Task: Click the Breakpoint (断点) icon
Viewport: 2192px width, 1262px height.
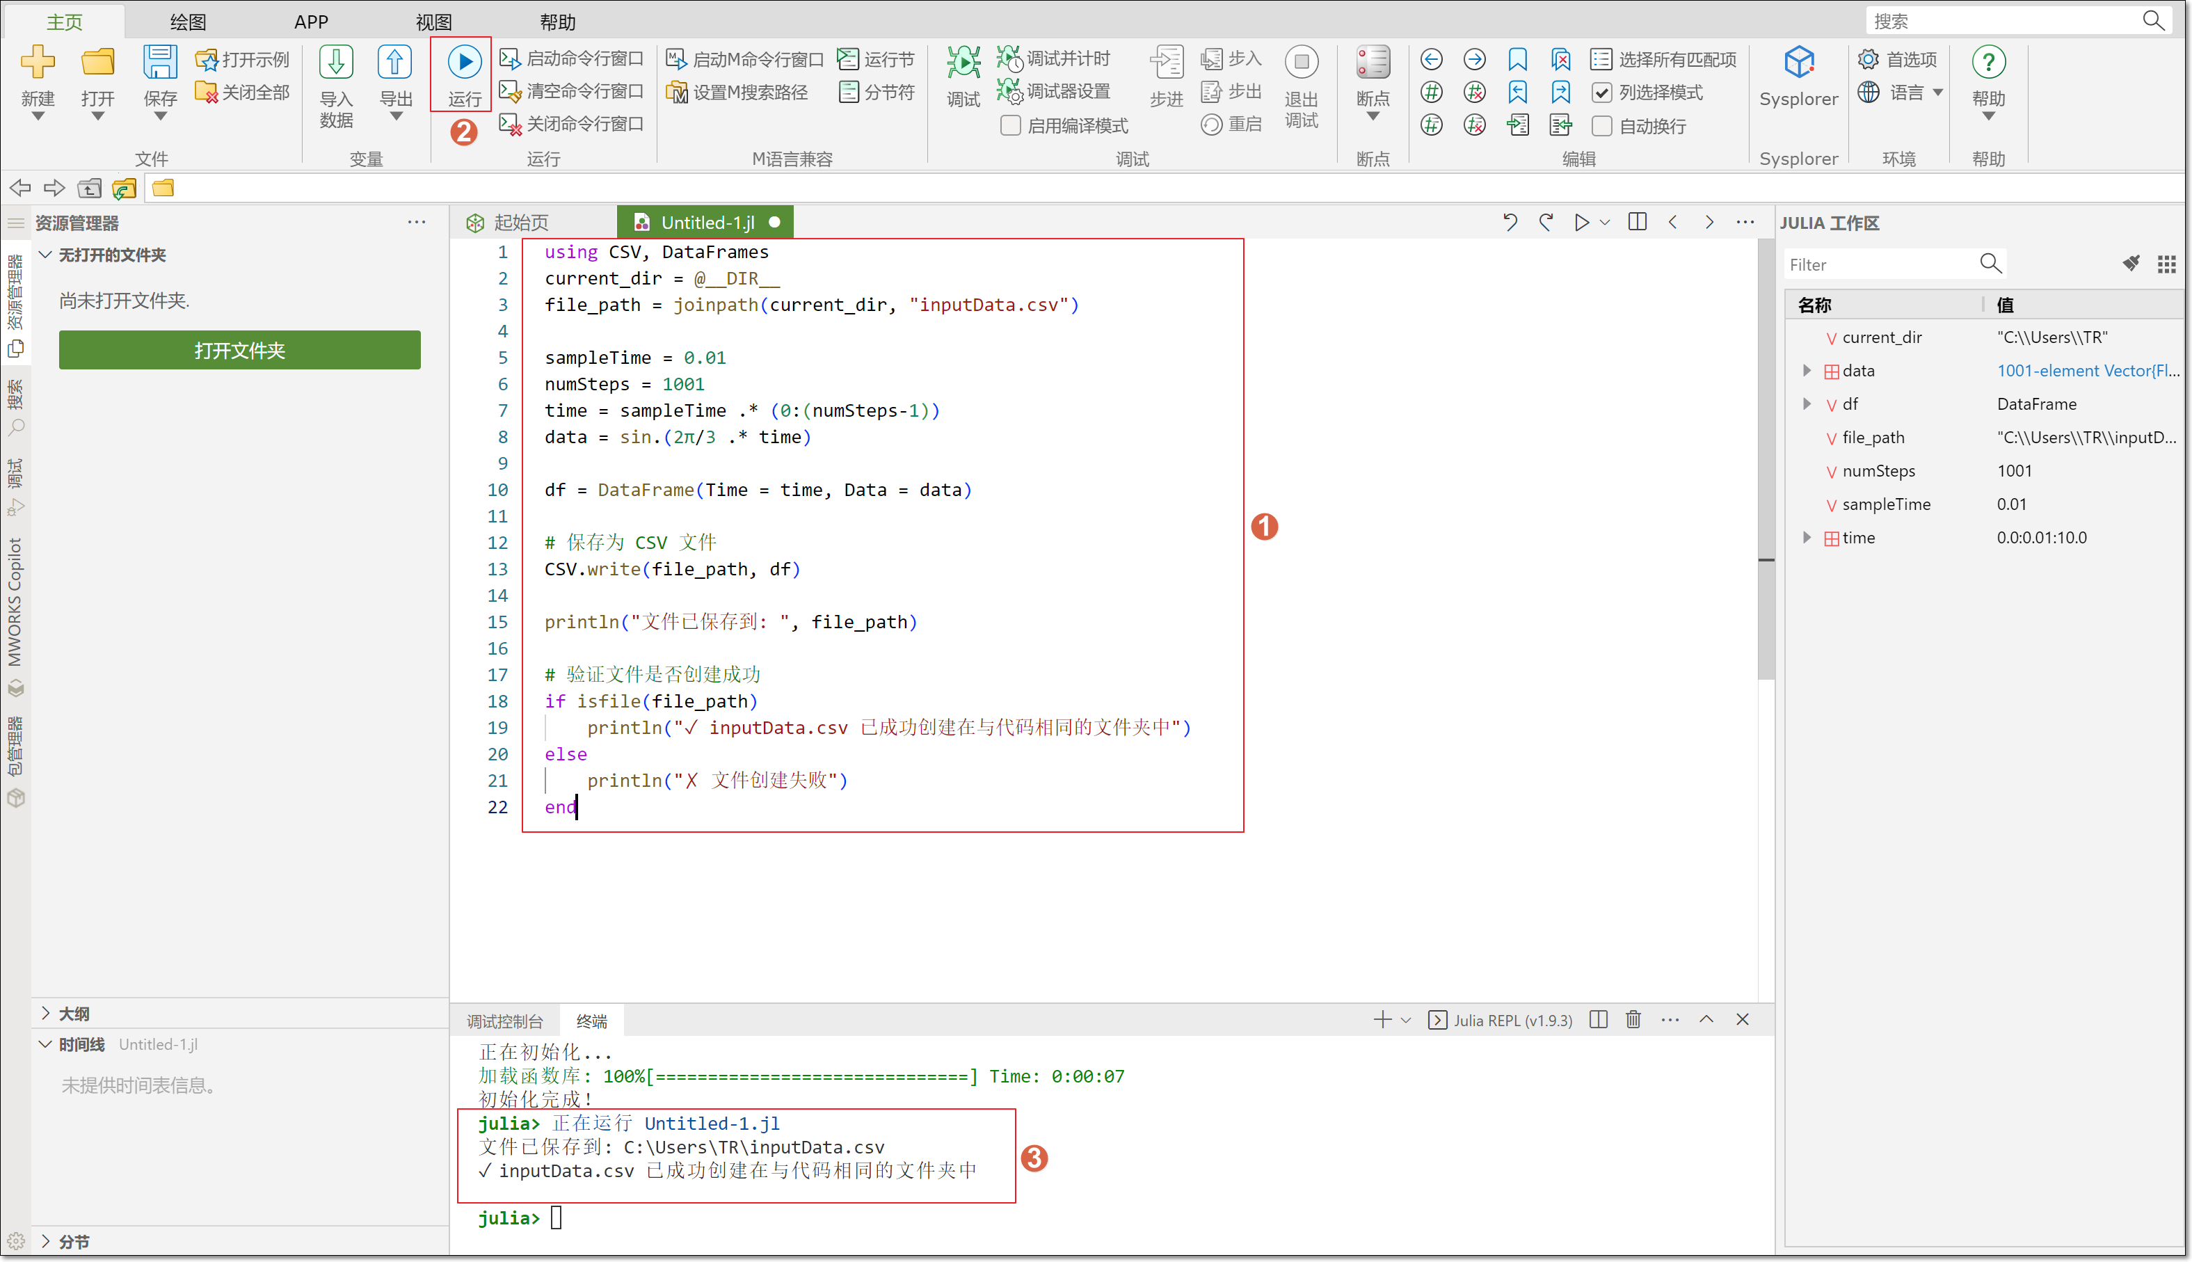Action: click(x=1373, y=63)
